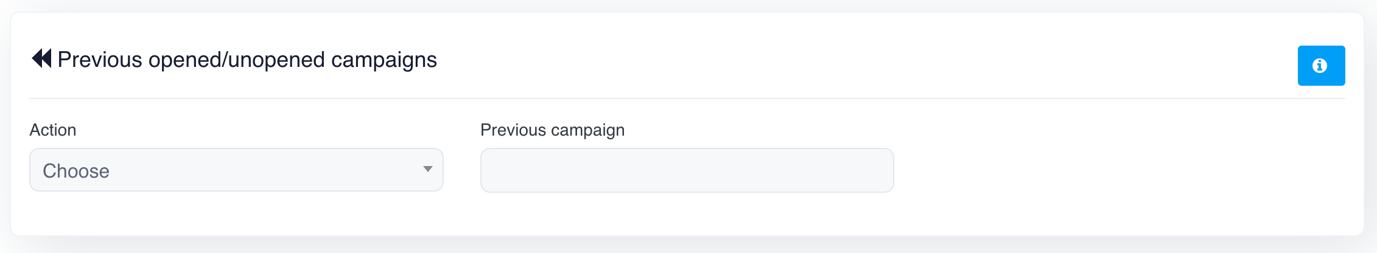
Task: Click the Action dropdown caret arrow
Action: point(428,169)
